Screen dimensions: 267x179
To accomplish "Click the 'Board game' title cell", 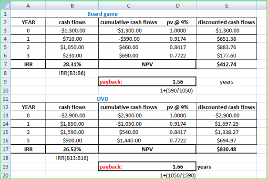I will [103, 14].
